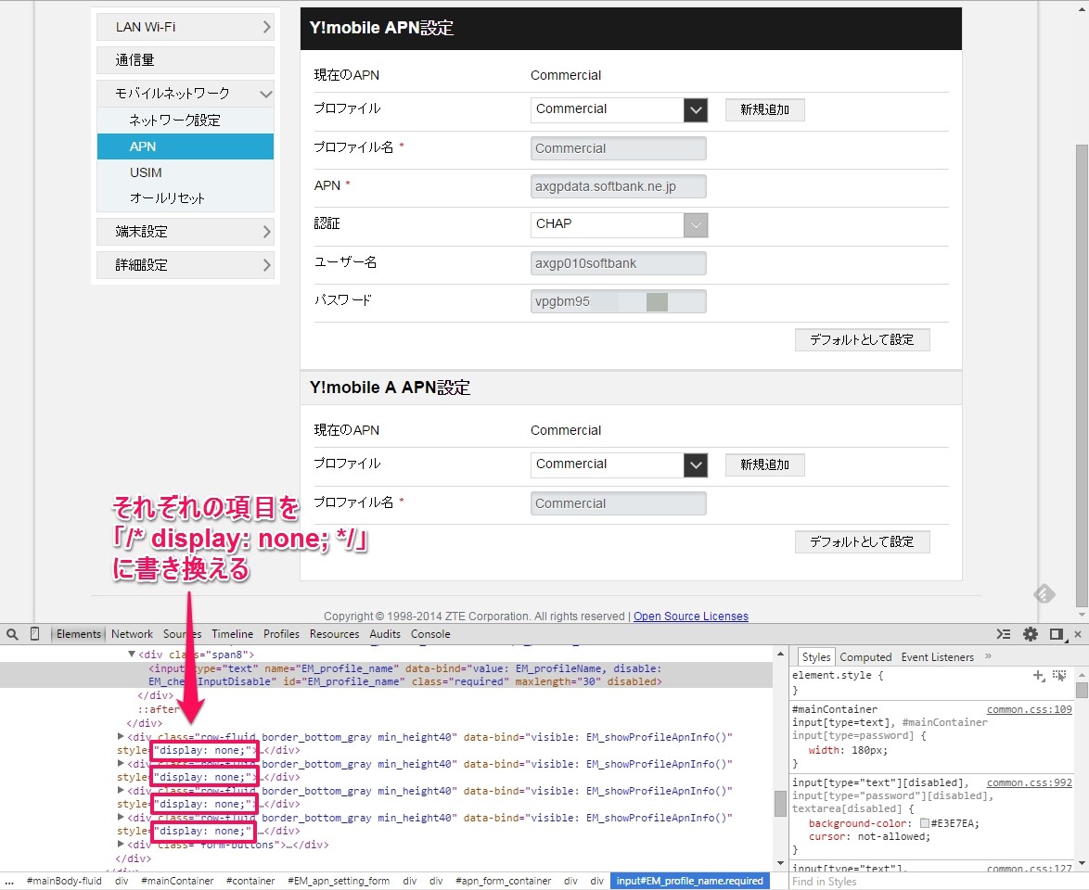This screenshot has height=890, width=1089.
Task: Open DevTools settings gear icon
Action: click(x=1031, y=634)
